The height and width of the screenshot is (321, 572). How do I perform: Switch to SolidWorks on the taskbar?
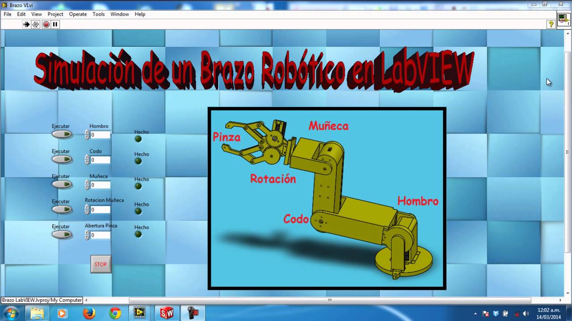[167, 313]
